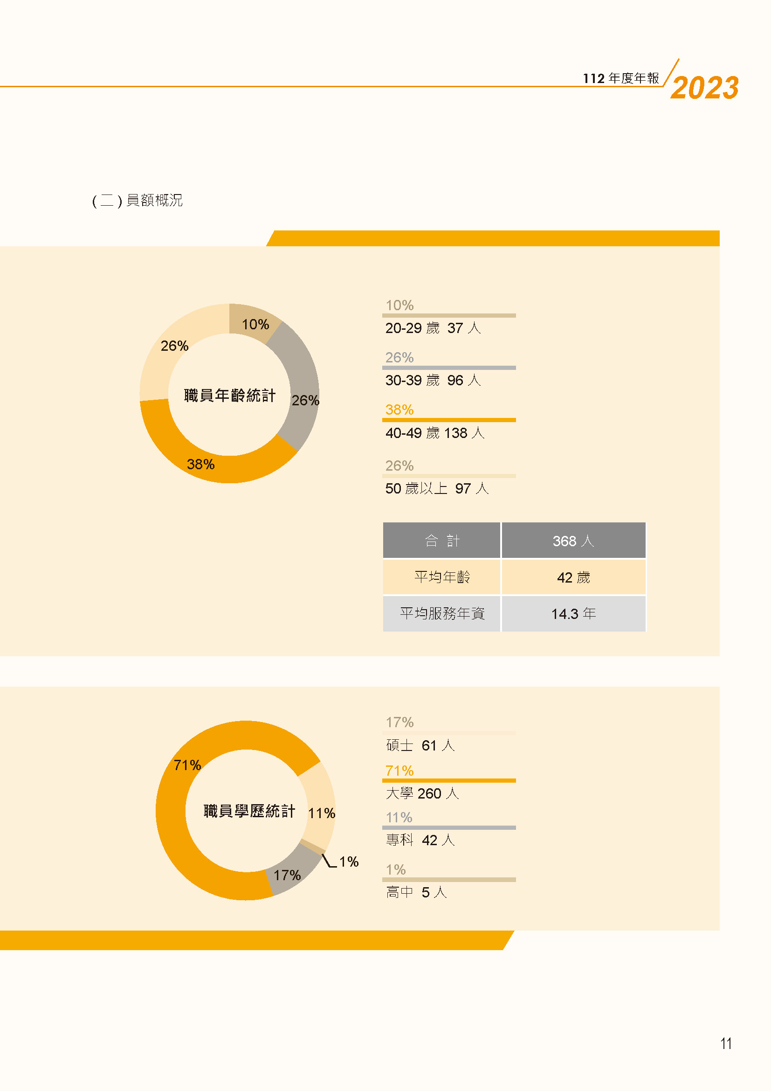
Task: Click the gray 26% age chart segment
Action: coord(300,387)
